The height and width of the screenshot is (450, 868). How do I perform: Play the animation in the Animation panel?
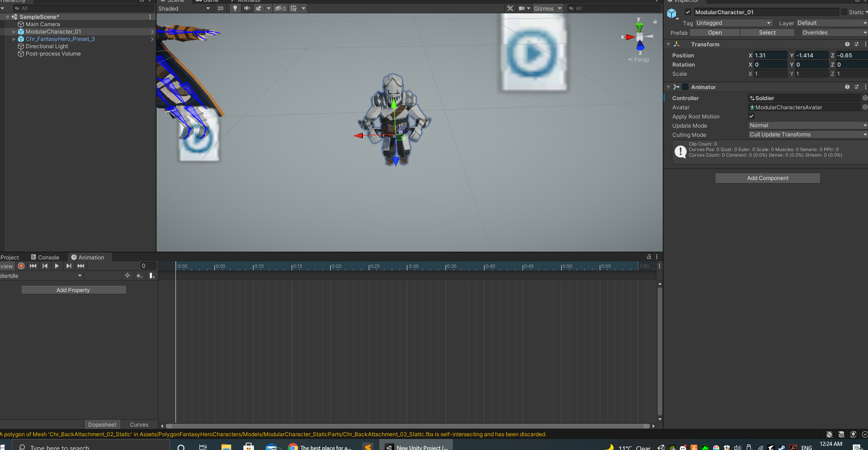coord(56,266)
